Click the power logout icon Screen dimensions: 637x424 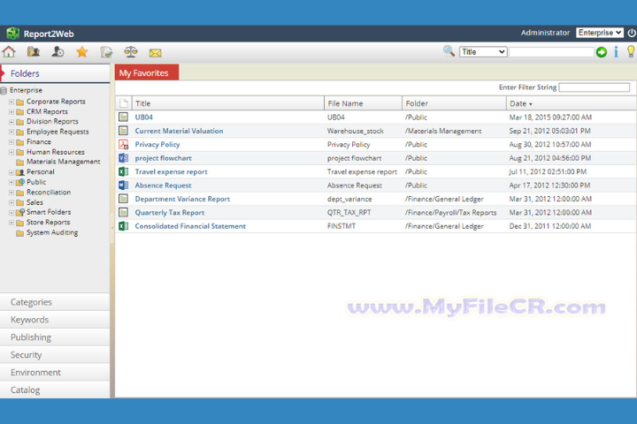click(632, 33)
